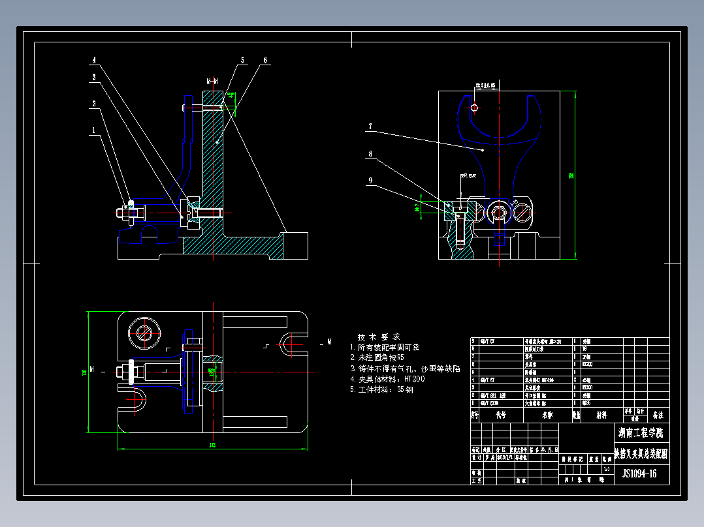The height and width of the screenshot is (527, 704).
Task: Click part callout number 4 label
Action: (94, 59)
